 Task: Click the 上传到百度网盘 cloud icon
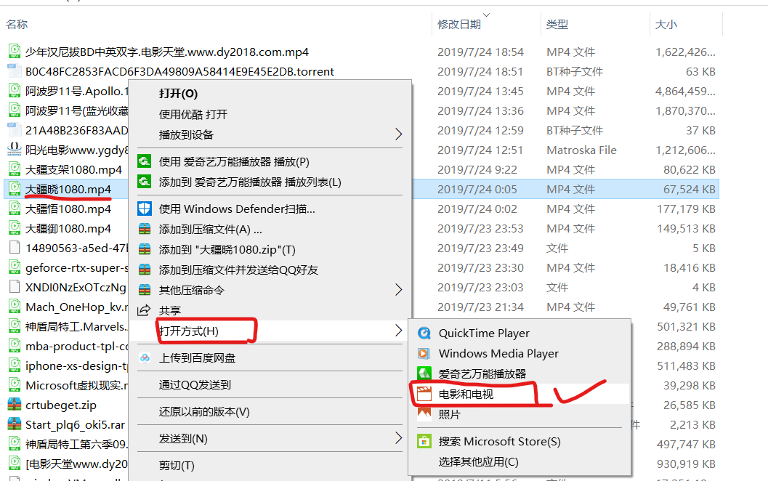(145, 358)
